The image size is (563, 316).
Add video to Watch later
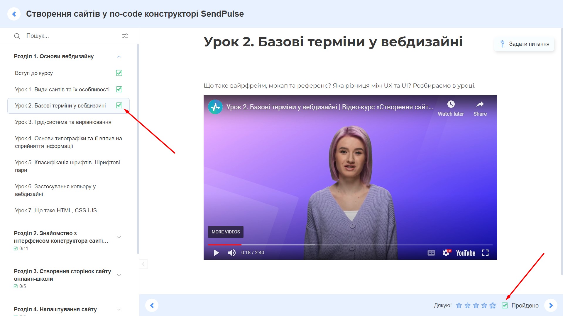pos(451,105)
